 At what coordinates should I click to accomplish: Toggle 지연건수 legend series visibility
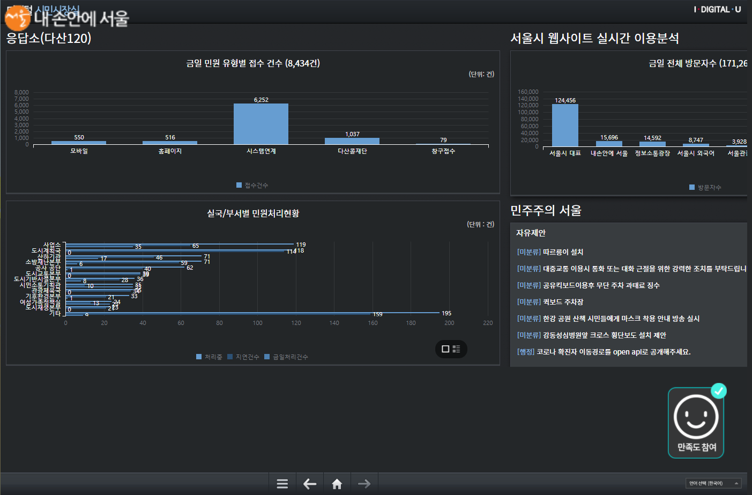coord(243,357)
